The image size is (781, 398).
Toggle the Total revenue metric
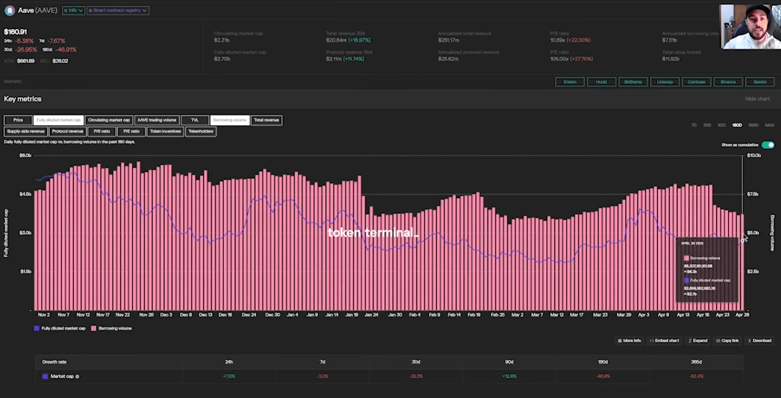(267, 120)
